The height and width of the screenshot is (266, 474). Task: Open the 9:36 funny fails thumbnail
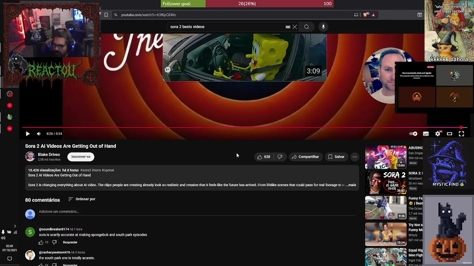[x=385, y=208]
